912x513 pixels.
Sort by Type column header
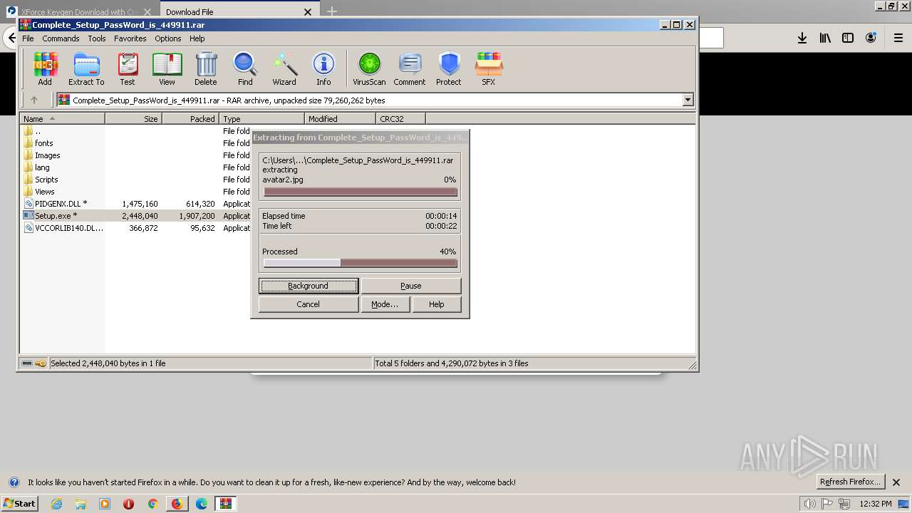pyautogui.click(x=262, y=119)
